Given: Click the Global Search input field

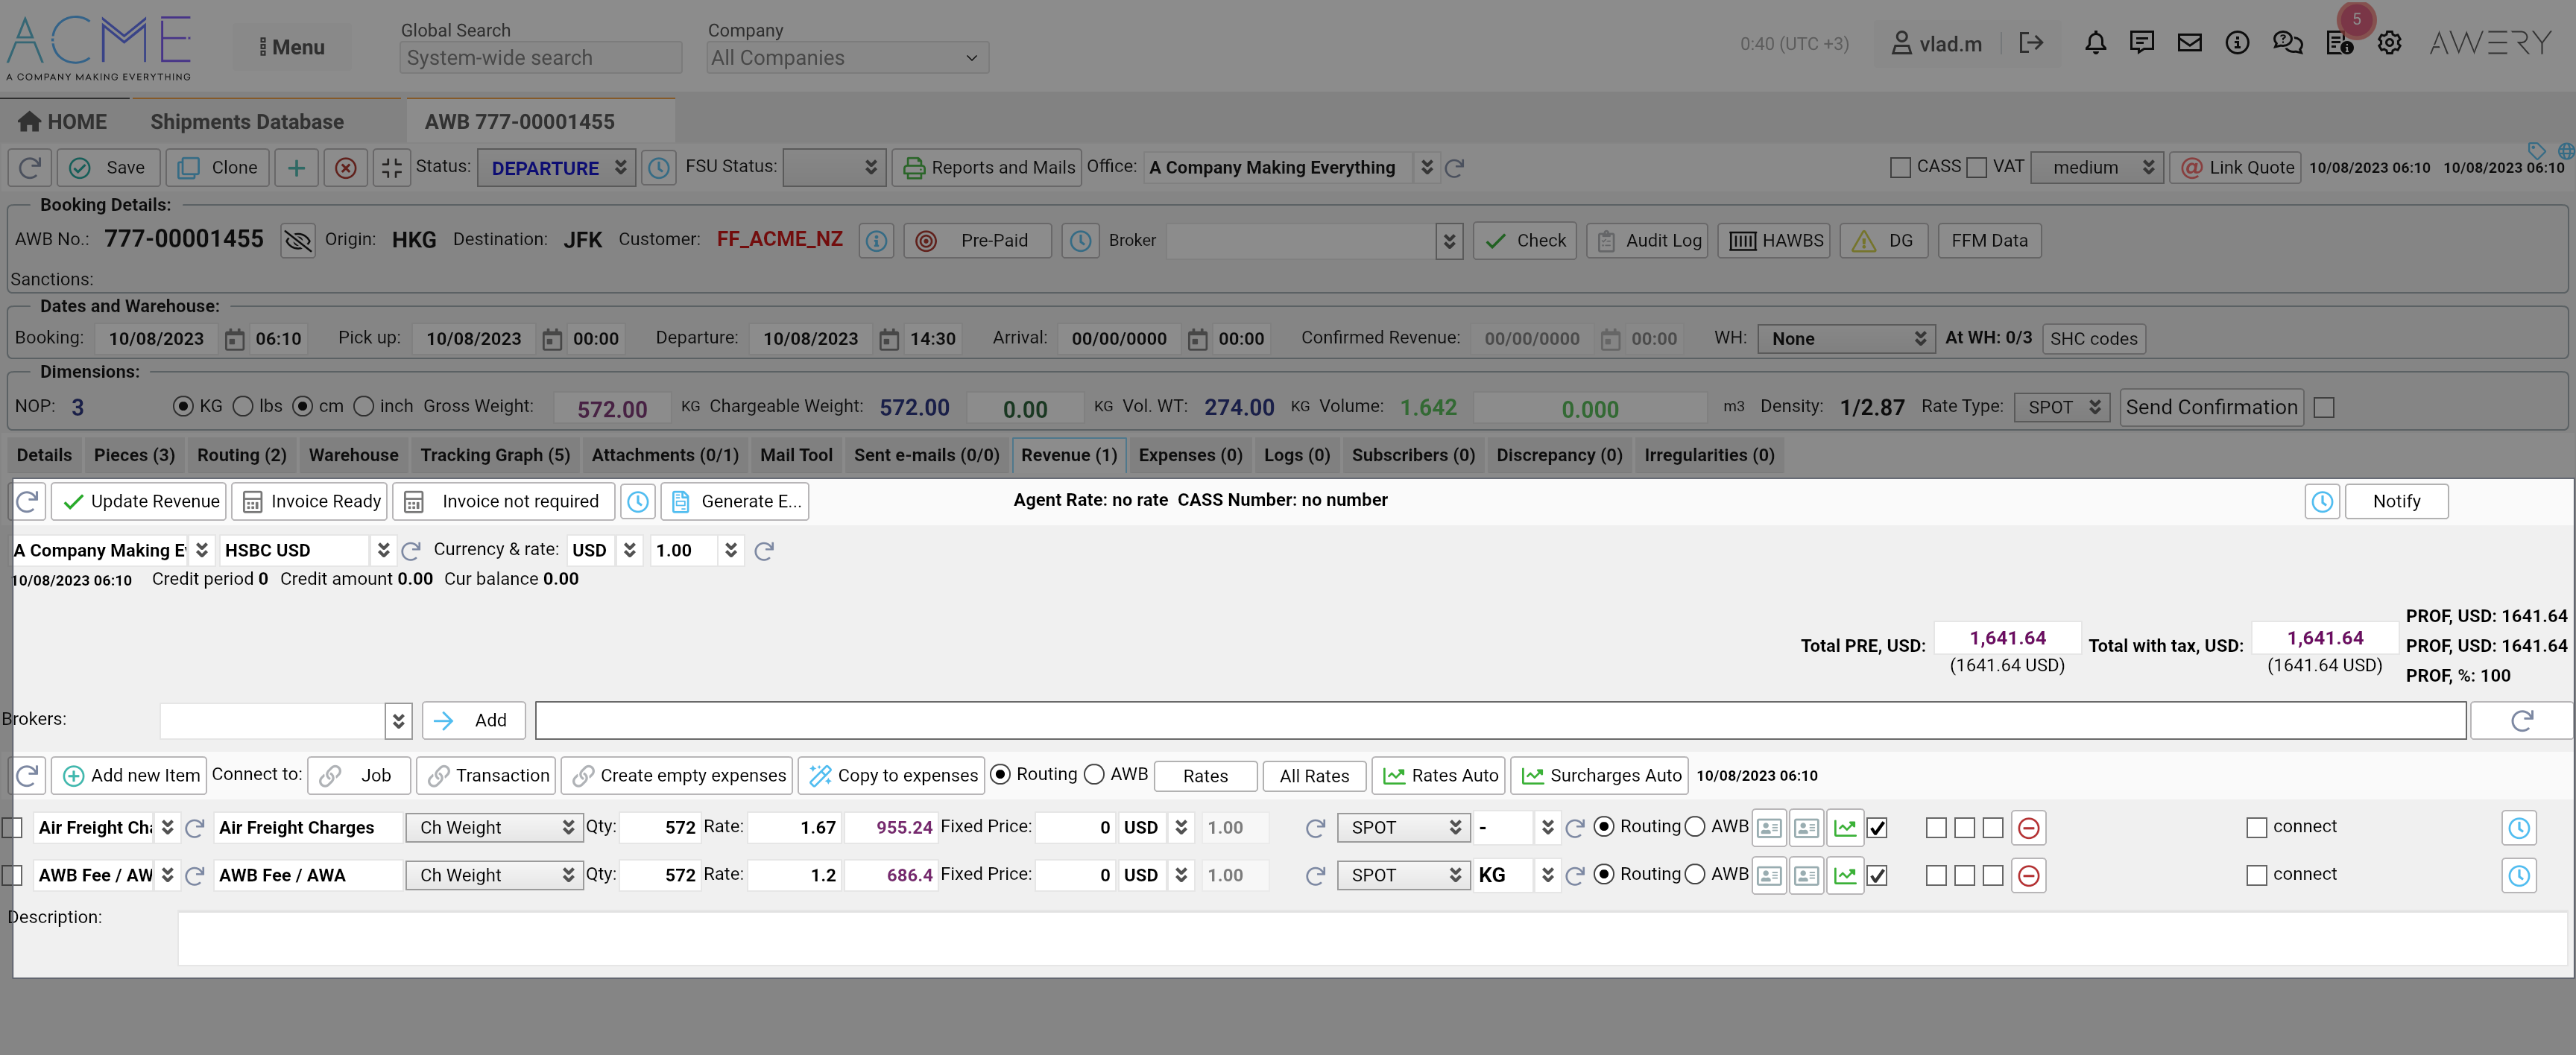Looking at the screenshot, I should tap(540, 58).
